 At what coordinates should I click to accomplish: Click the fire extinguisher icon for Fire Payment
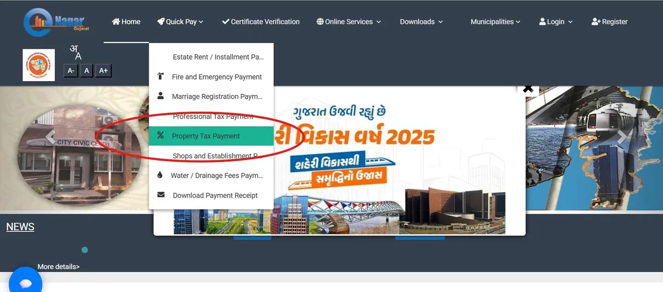[160, 76]
